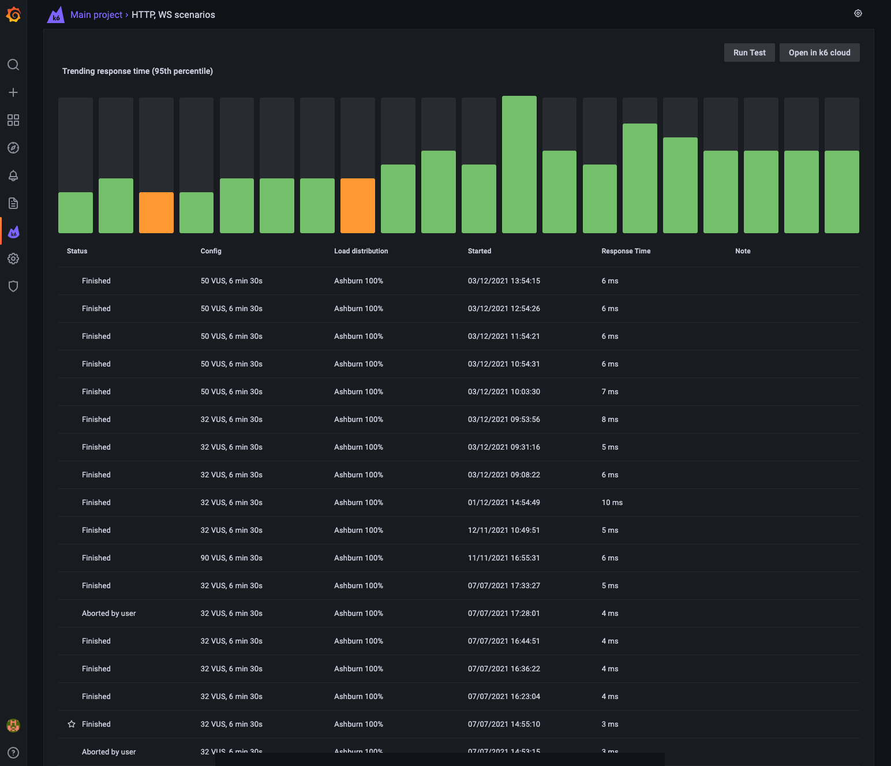Toggle the star on the 14:55:10 run

pyautogui.click(x=72, y=724)
